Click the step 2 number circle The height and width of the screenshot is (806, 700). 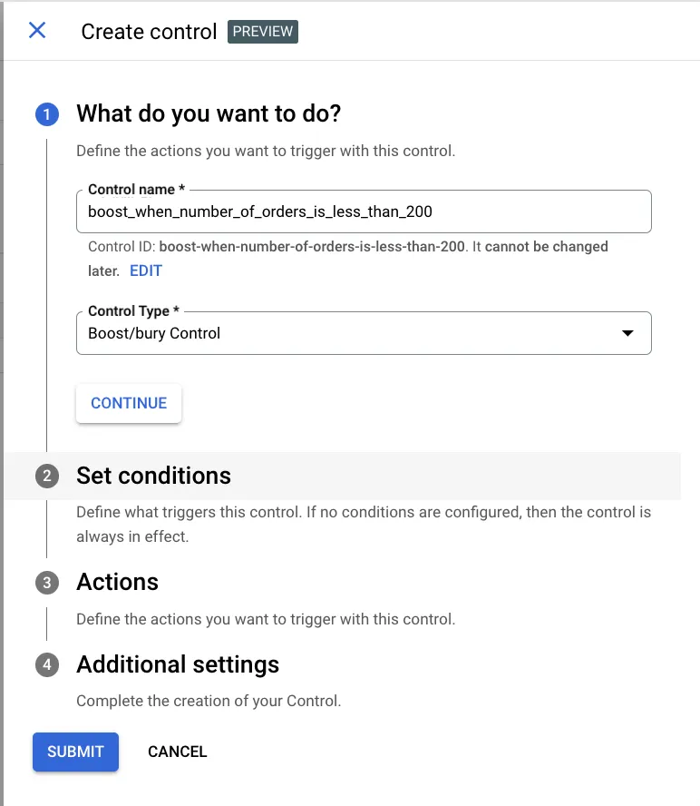(x=47, y=476)
